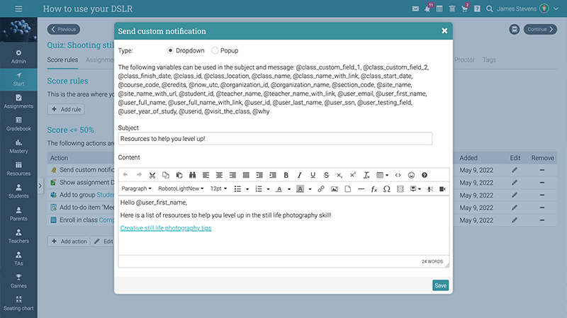The height and width of the screenshot is (318, 567).
Task: Cut the selection using the scissors icon
Action: pos(152,175)
